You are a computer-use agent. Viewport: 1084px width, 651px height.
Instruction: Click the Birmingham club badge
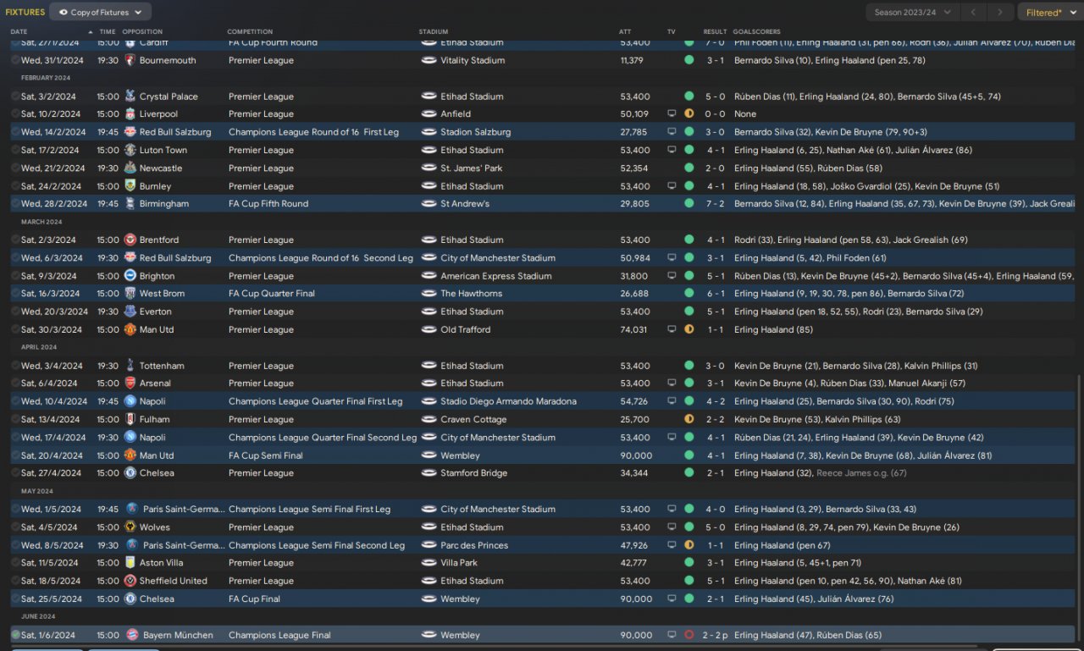click(x=130, y=204)
